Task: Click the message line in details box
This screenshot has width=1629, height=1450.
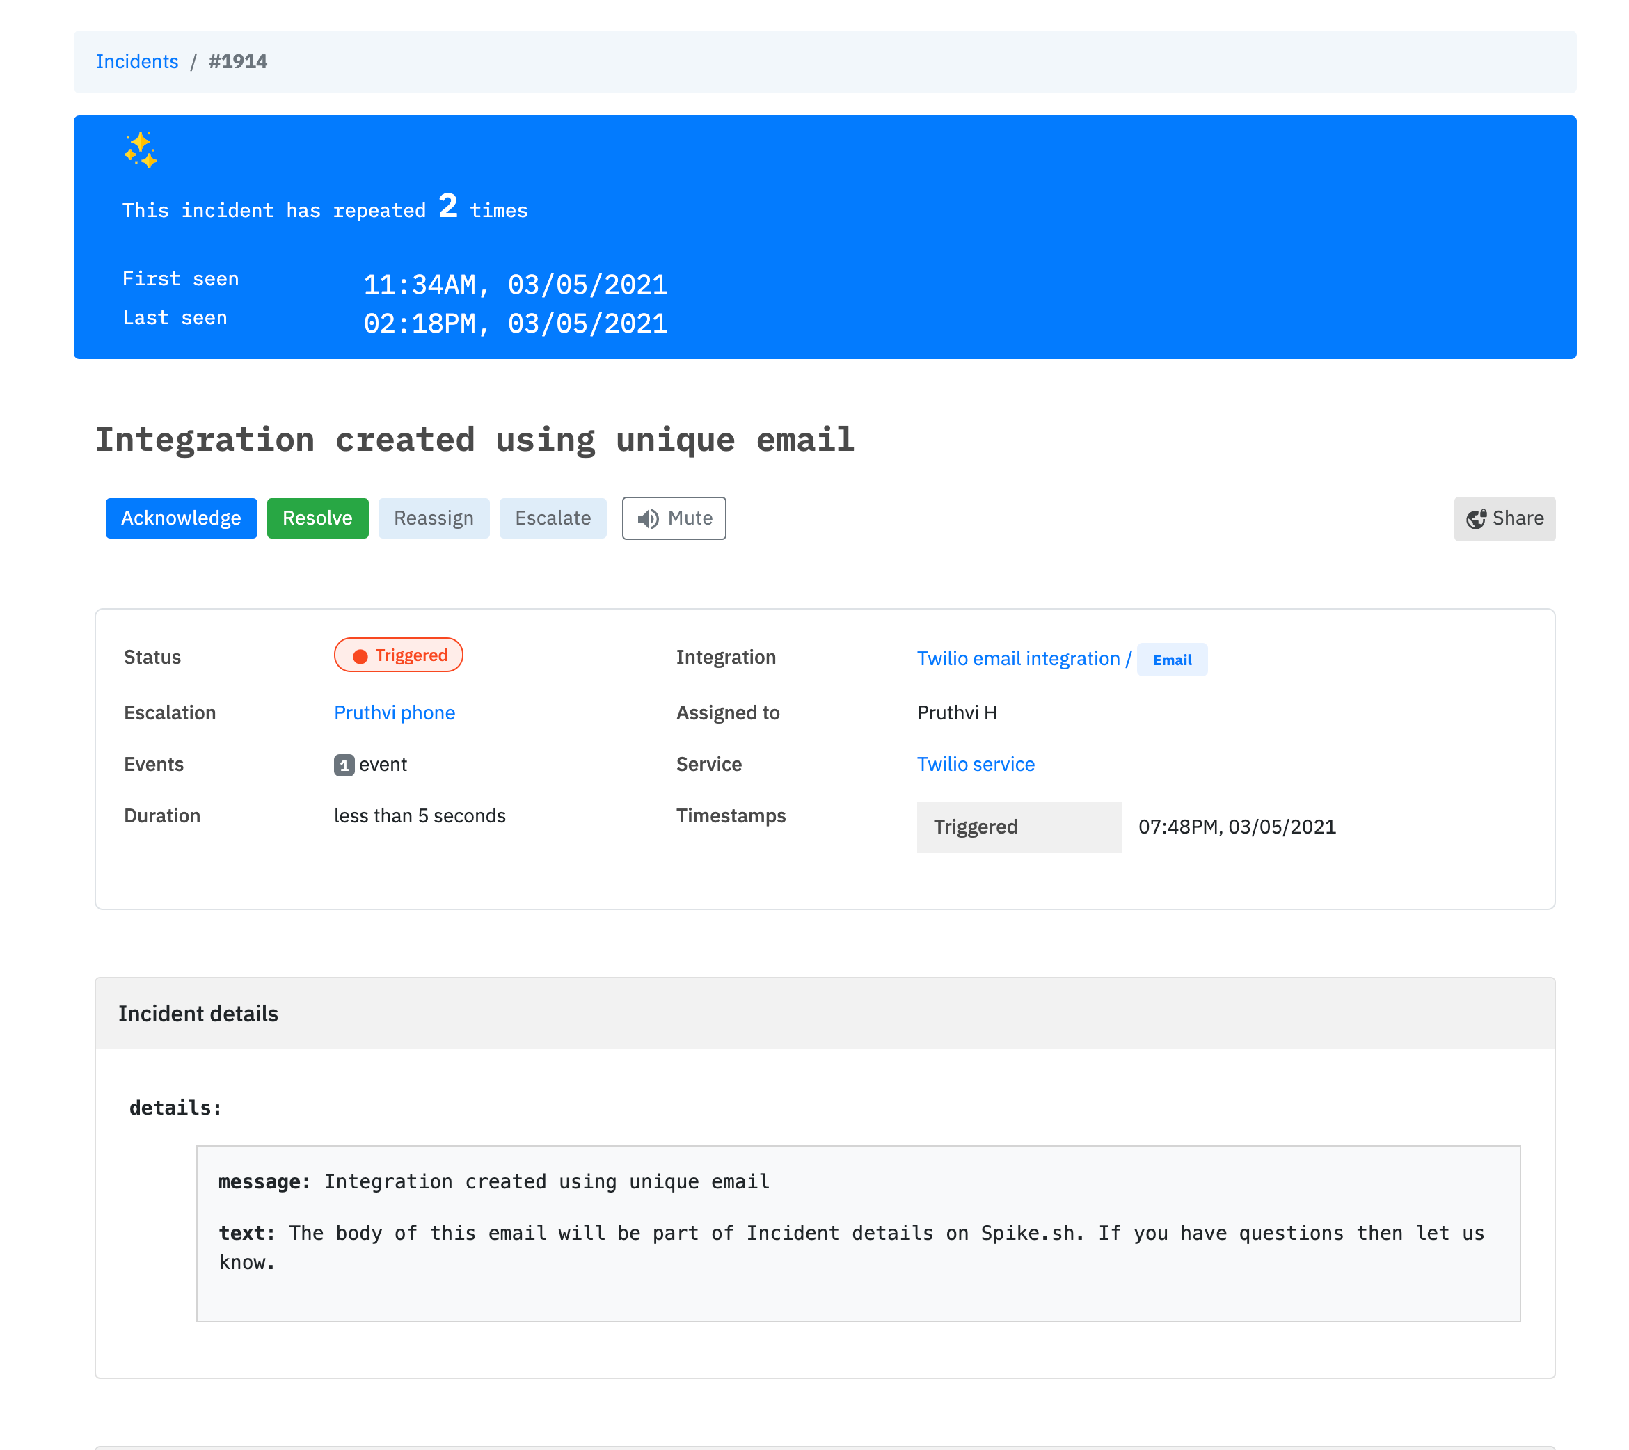Action: click(x=494, y=1181)
